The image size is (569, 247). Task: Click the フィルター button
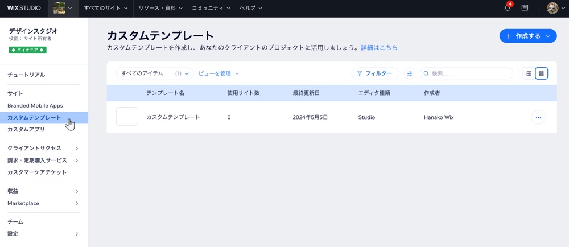pyautogui.click(x=375, y=73)
